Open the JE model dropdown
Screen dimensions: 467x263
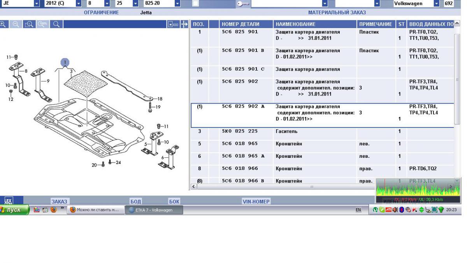pos(37,4)
